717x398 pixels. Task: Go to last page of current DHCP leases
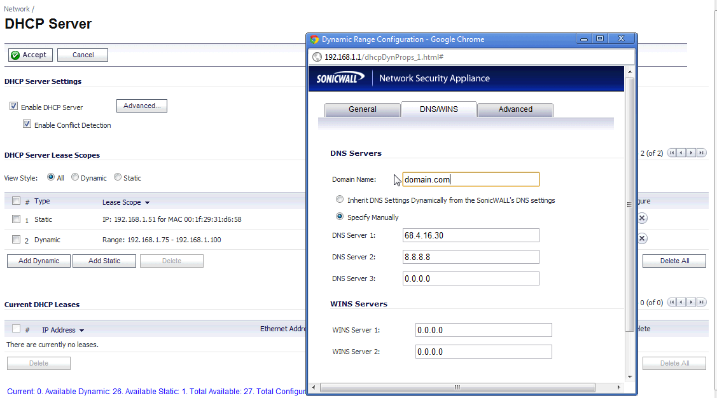(x=702, y=302)
